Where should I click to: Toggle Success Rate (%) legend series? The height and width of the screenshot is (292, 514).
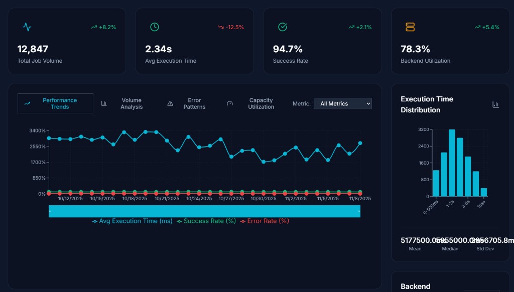coord(206,221)
